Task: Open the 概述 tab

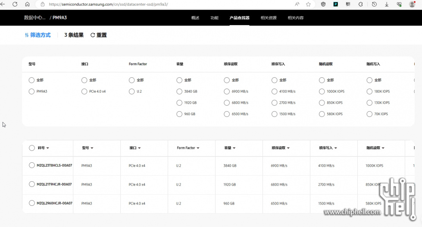Action: [195, 18]
